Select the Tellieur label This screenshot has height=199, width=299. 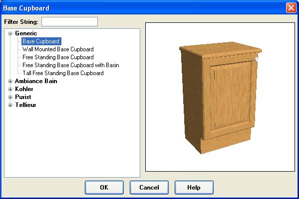tap(25, 105)
